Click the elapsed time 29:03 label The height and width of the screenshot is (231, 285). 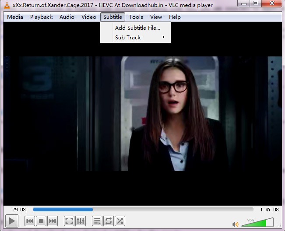[x=19, y=210]
